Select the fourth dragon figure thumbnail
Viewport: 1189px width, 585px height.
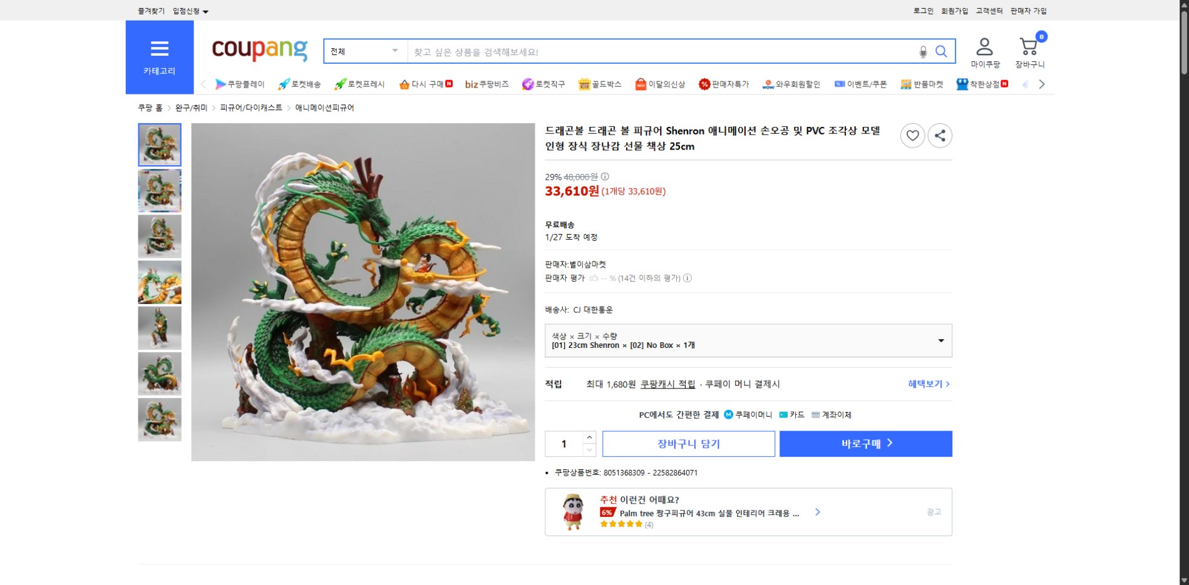pyautogui.click(x=159, y=282)
